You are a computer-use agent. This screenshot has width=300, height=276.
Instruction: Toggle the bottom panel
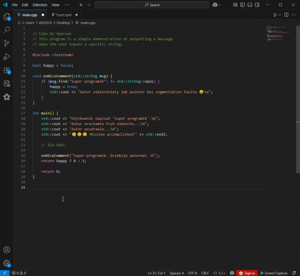250,5
